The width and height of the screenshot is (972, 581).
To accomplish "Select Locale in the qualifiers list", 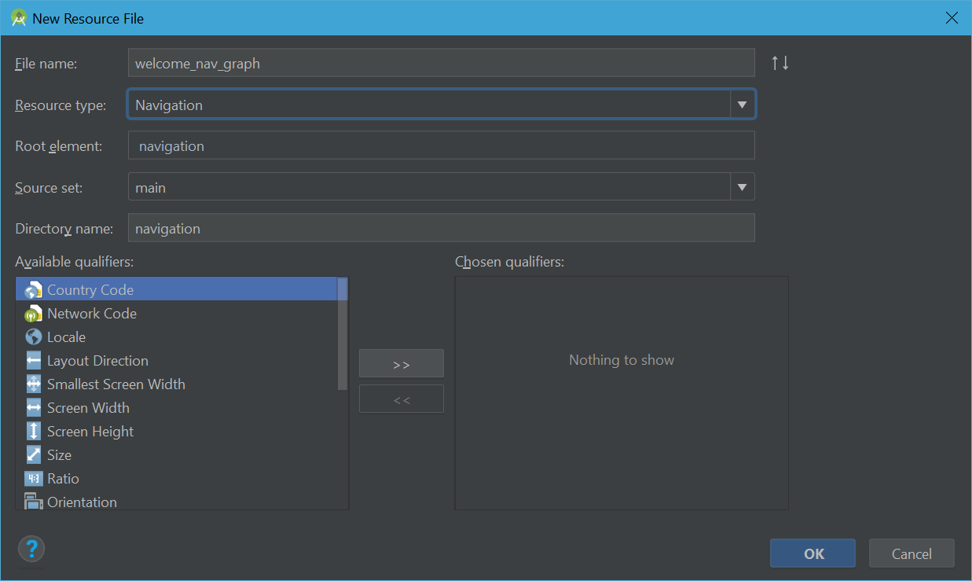I will 177,337.
